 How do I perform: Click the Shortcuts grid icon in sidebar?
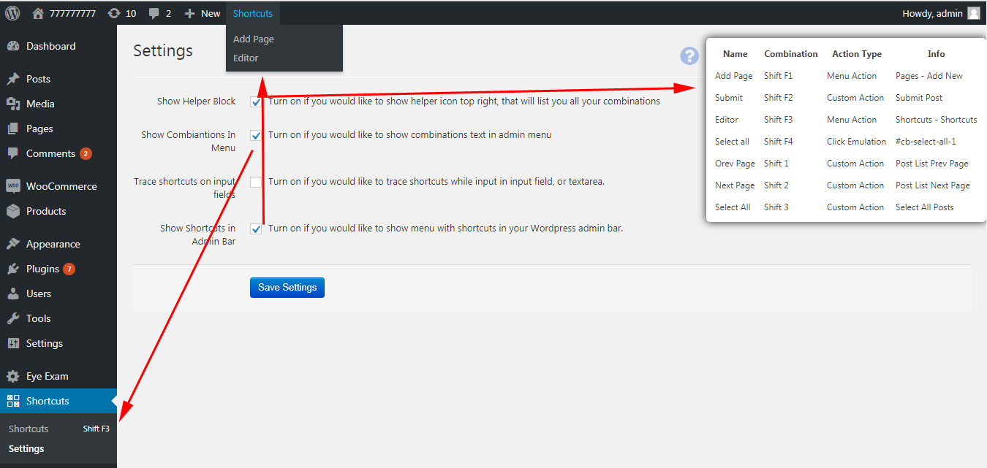(x=13, y=401)
